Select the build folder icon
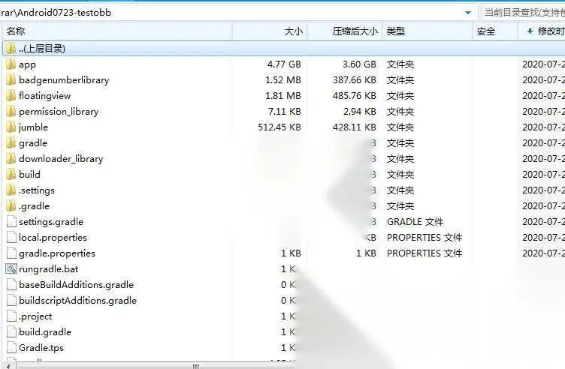565x369 pixels. 11,175
